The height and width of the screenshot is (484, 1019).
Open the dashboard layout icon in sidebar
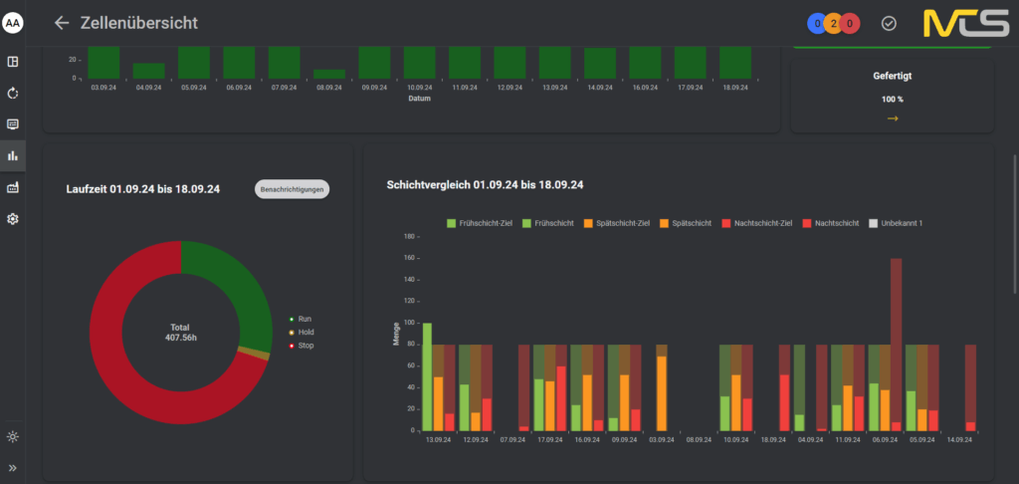(x=13, y=62)
